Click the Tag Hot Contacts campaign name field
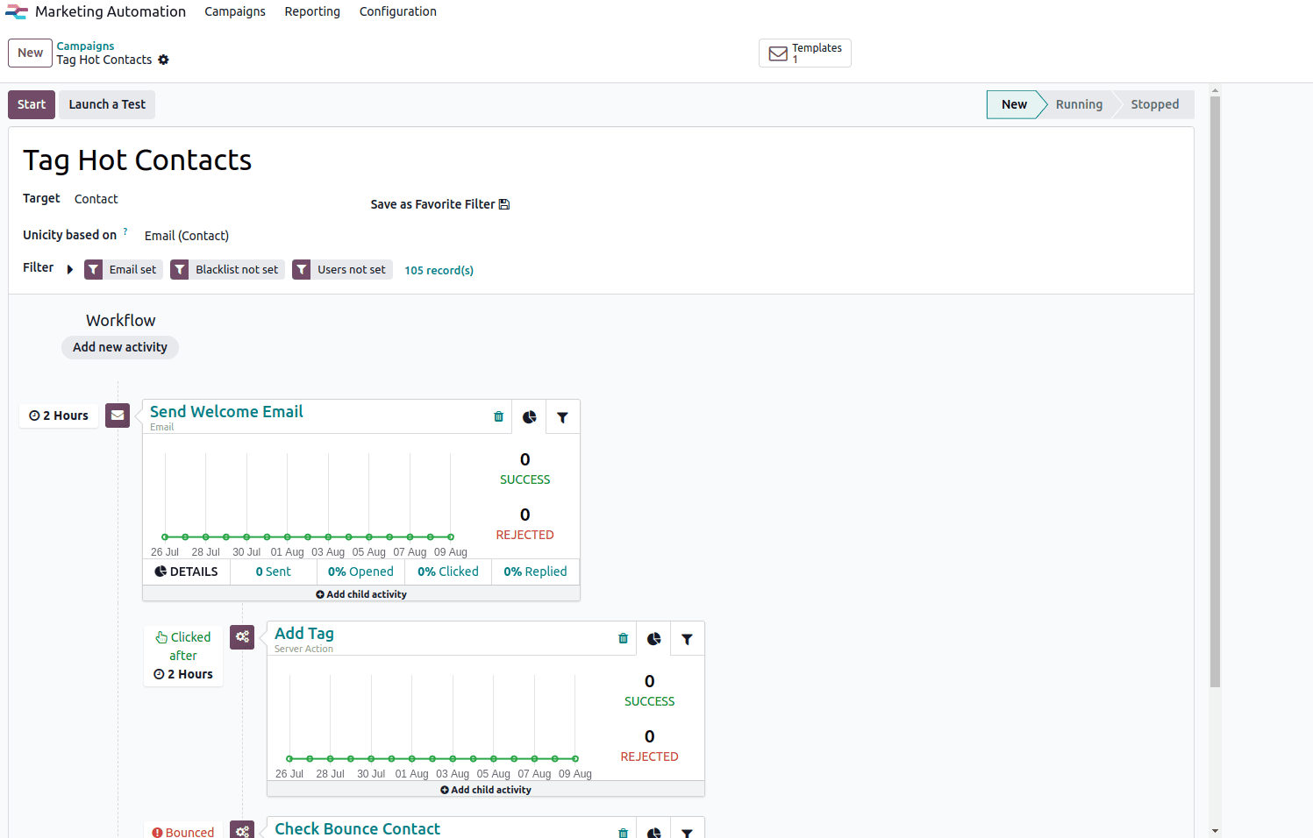This screenshot has width=1313, height=838. tap(138, 160)
